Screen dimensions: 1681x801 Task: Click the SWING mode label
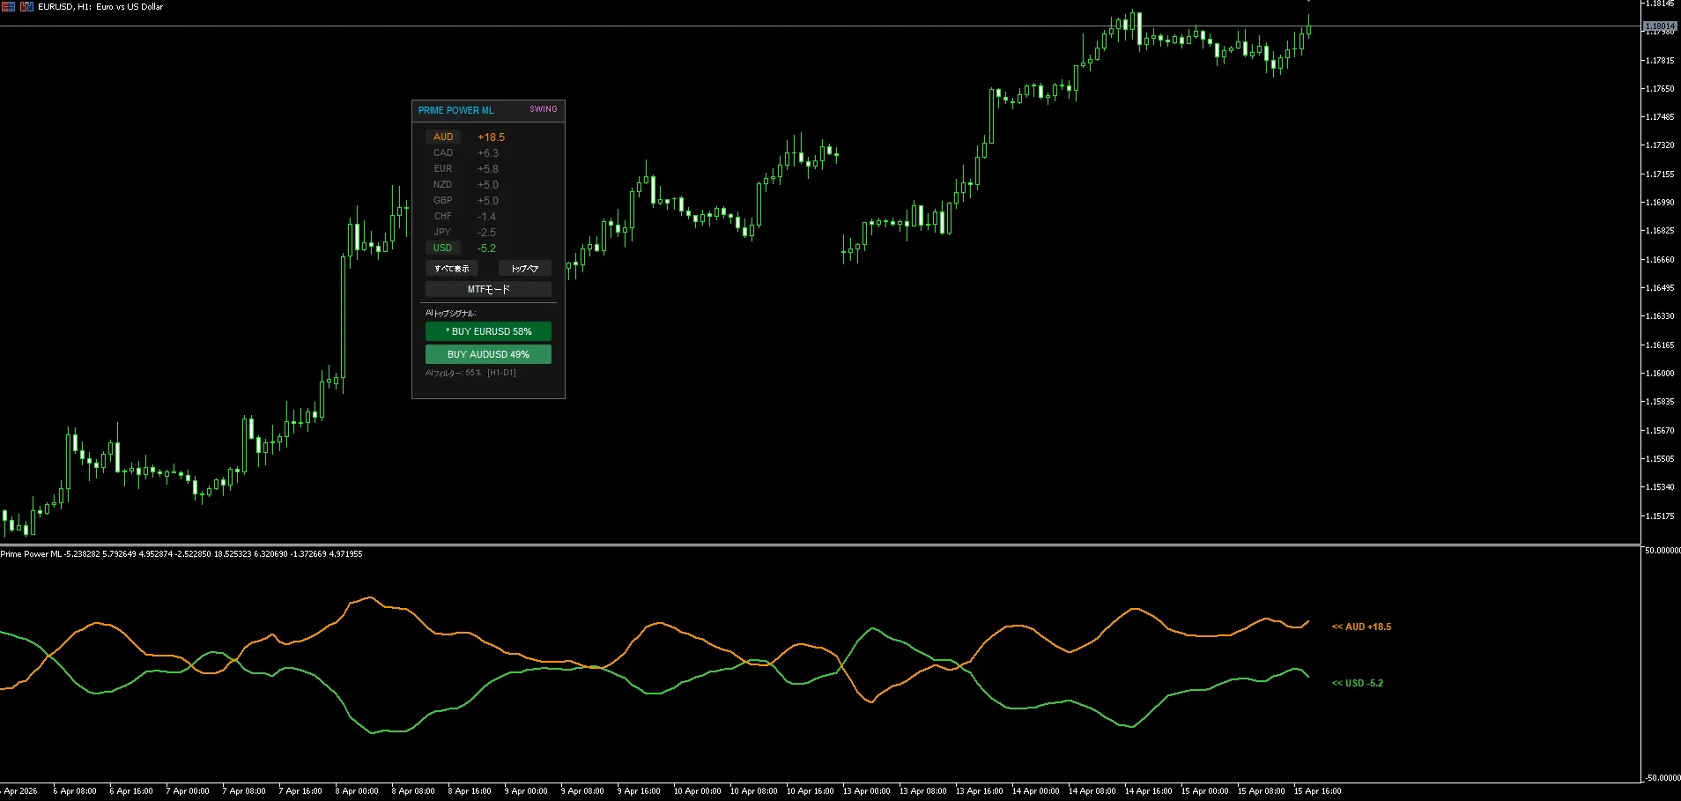click(543, 110)
